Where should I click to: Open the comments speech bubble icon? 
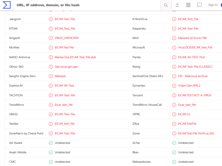pos(199,5)
